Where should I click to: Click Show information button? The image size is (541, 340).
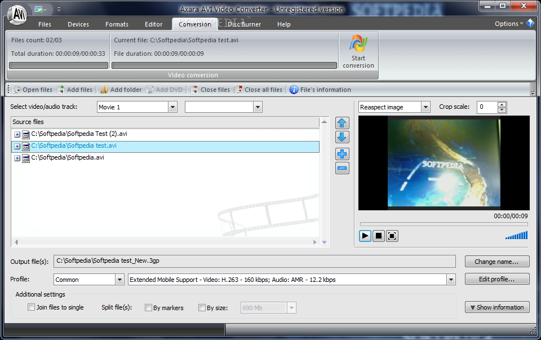[497, 307]
